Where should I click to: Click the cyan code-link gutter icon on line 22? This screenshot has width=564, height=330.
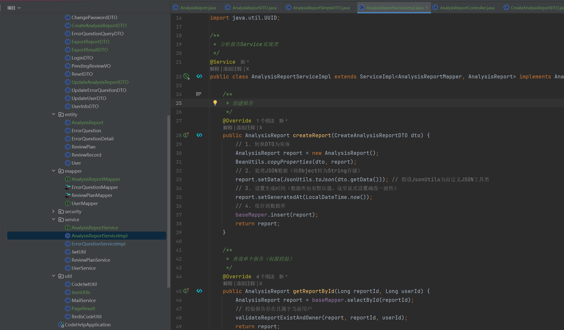click(199, 77)
